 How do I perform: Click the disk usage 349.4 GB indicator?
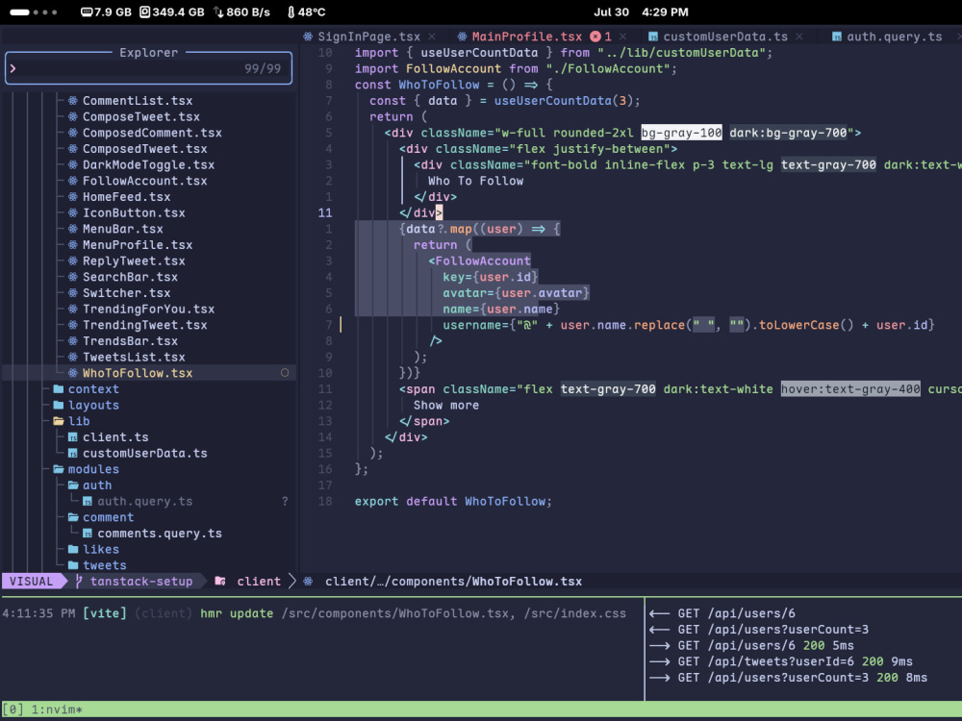pyautogui.click(x=171, y=12)
